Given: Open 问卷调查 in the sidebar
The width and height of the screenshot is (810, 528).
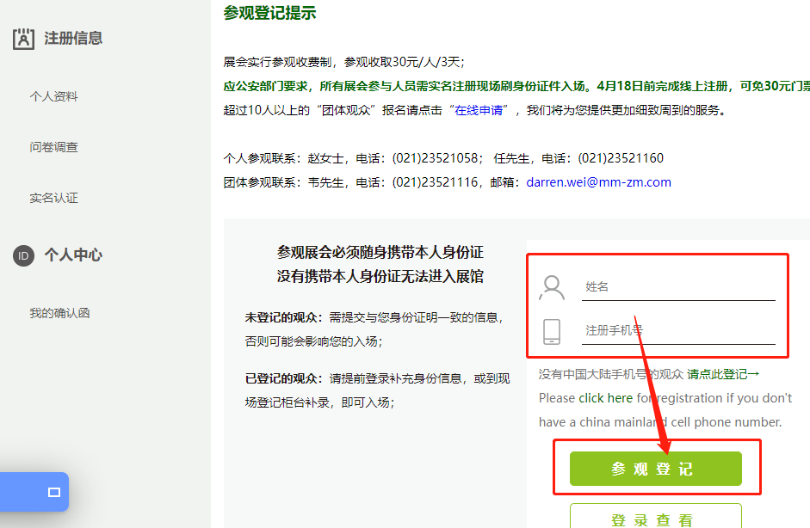Looking at the screenshot, I should pyautogui.click(x=53, y=147).
